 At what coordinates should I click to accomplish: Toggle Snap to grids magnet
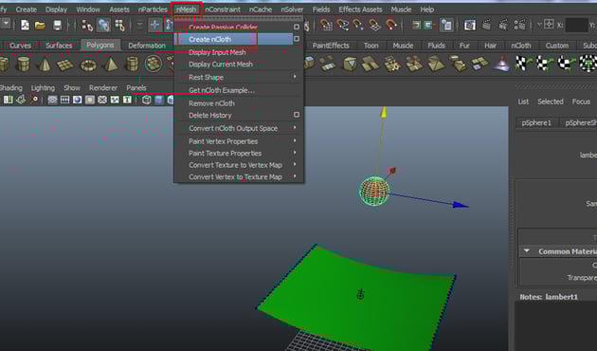click(326, 25)
